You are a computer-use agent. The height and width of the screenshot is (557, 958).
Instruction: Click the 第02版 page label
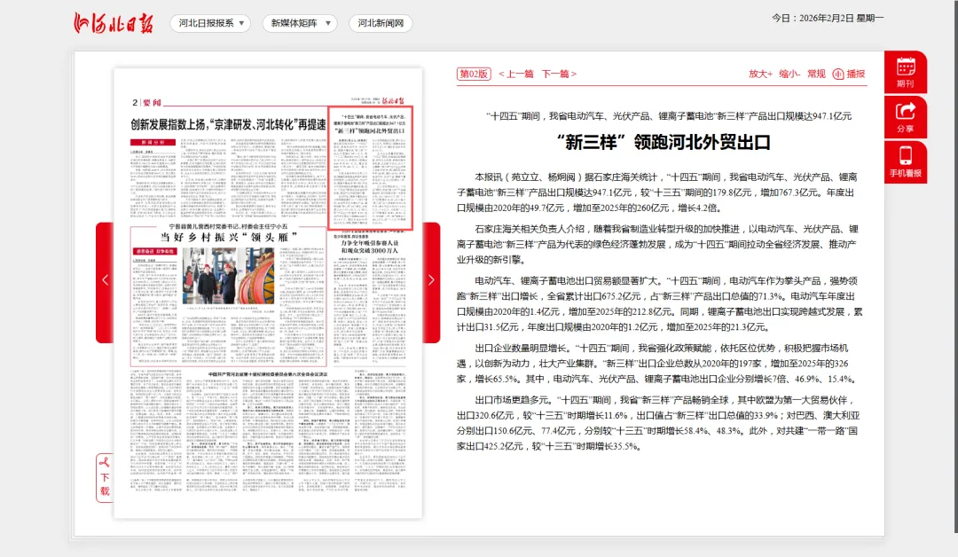(474, 74)
